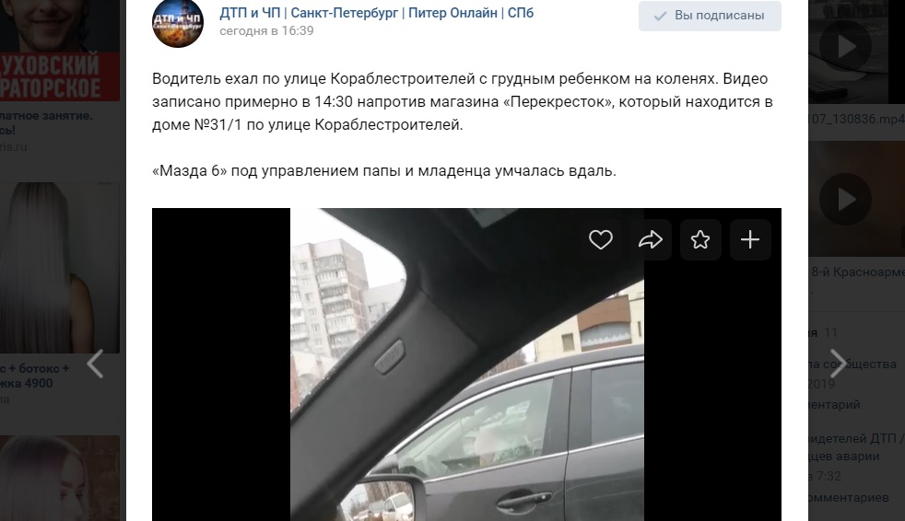Open the red ораторское ad banner
905x521 pixels.
(60, 76)
